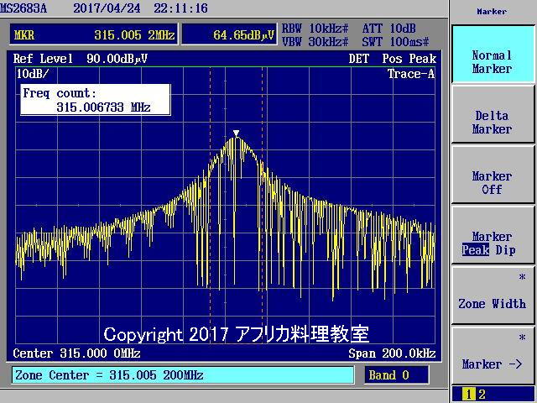Click the RBW 10kHz# setting
Viewport: 537px width, 403px height.
[x=315, y=29]
